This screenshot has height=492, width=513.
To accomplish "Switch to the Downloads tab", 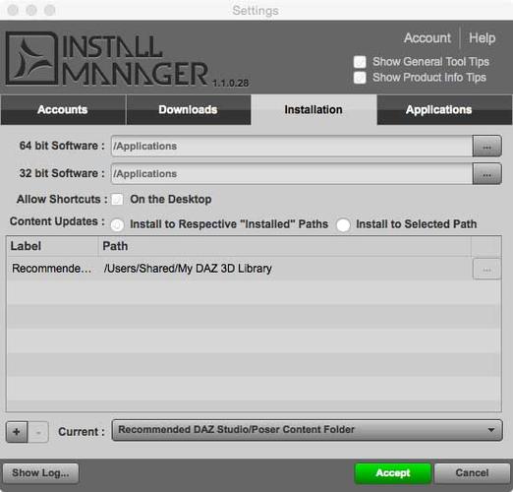I will click(x=188, y=109).
